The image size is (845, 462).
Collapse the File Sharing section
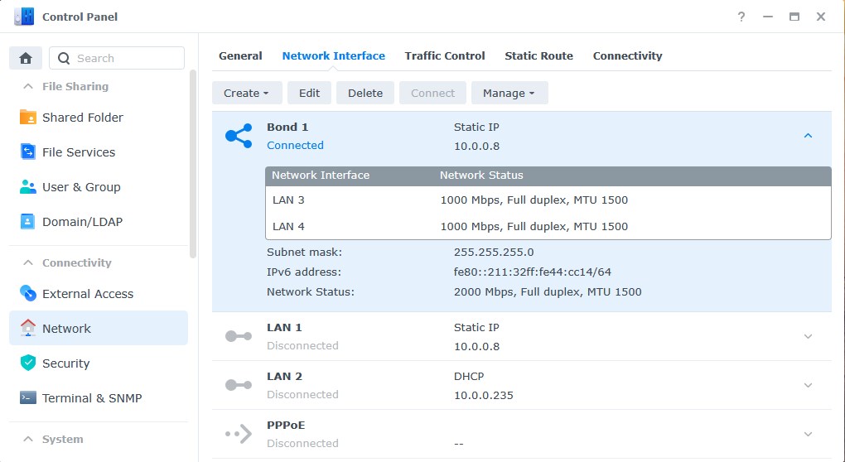pos(28,86)
